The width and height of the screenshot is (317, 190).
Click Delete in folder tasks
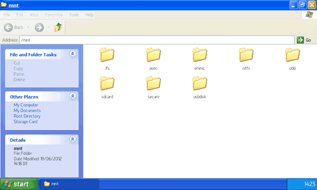coord(19,80)
